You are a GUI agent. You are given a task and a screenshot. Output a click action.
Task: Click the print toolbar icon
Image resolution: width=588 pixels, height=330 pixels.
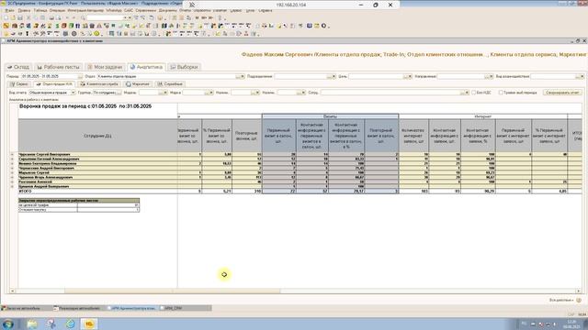click(51, 17)
